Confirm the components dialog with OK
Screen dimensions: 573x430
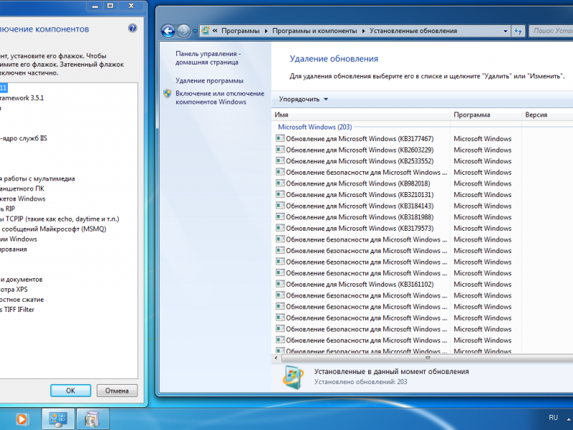tap(70, 391)
